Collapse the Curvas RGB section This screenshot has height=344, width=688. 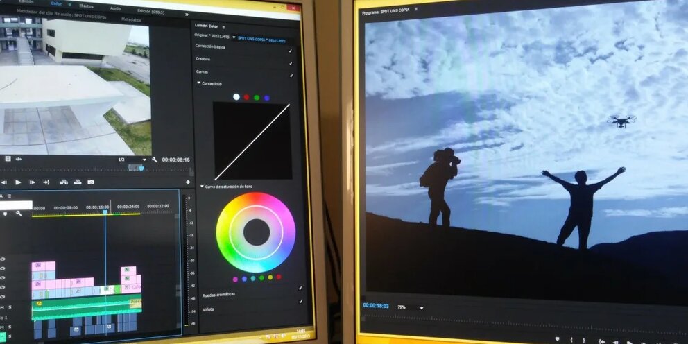tap(199, 83)
